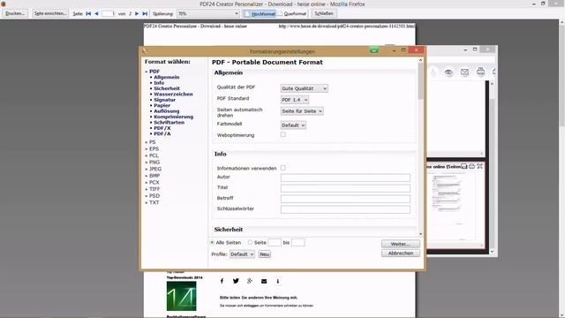Image resolution: width=565 pixels, height=318 pixels.
Task: Click the email envelope icon in PDF24 window
Action: [464, 72]
